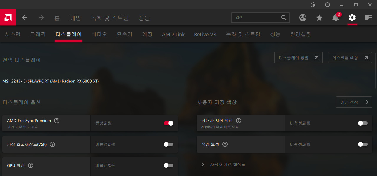Image resolution: width=377 pixels, height=176 pixels.
Task: Switch to the 시스템 tab
Action: 13,34
